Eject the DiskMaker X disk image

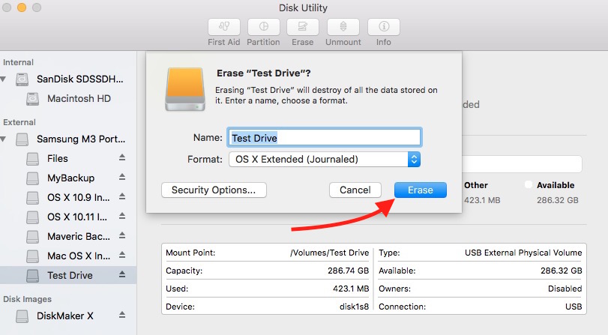(x=122, y=316)
